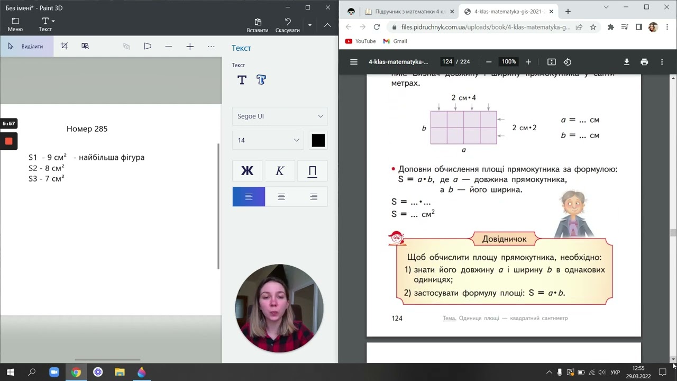Open Chrome tab search dropdown chevron
The image size is (677, 381).
click(606, 7)
